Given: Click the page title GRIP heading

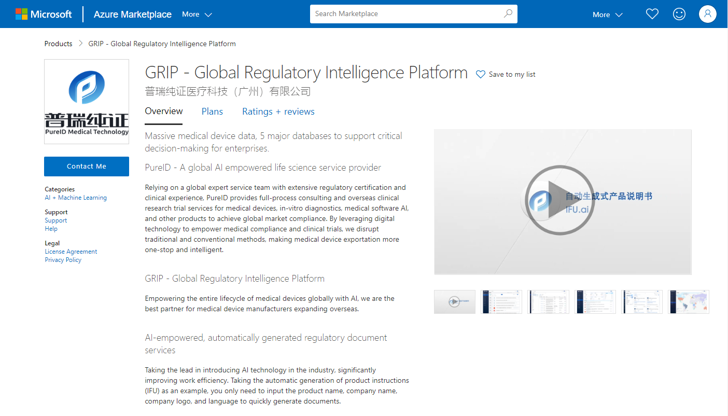Looking at the screenshot, I should coord(306,73).
